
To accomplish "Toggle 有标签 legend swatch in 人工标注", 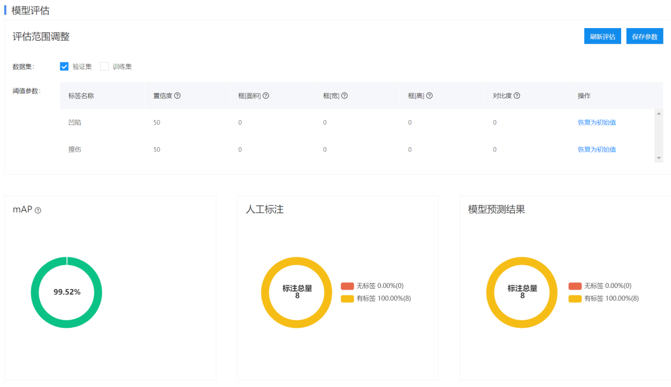I will click(347, 299).
